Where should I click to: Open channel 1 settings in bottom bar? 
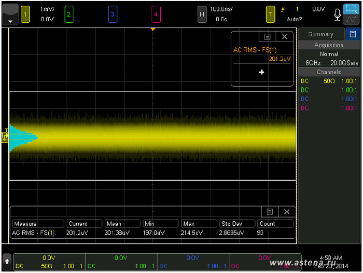[49, 262]
